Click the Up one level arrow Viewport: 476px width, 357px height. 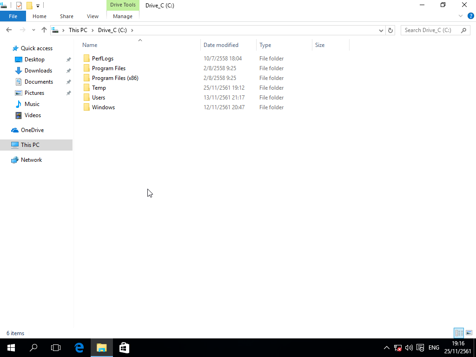[44, 30]
